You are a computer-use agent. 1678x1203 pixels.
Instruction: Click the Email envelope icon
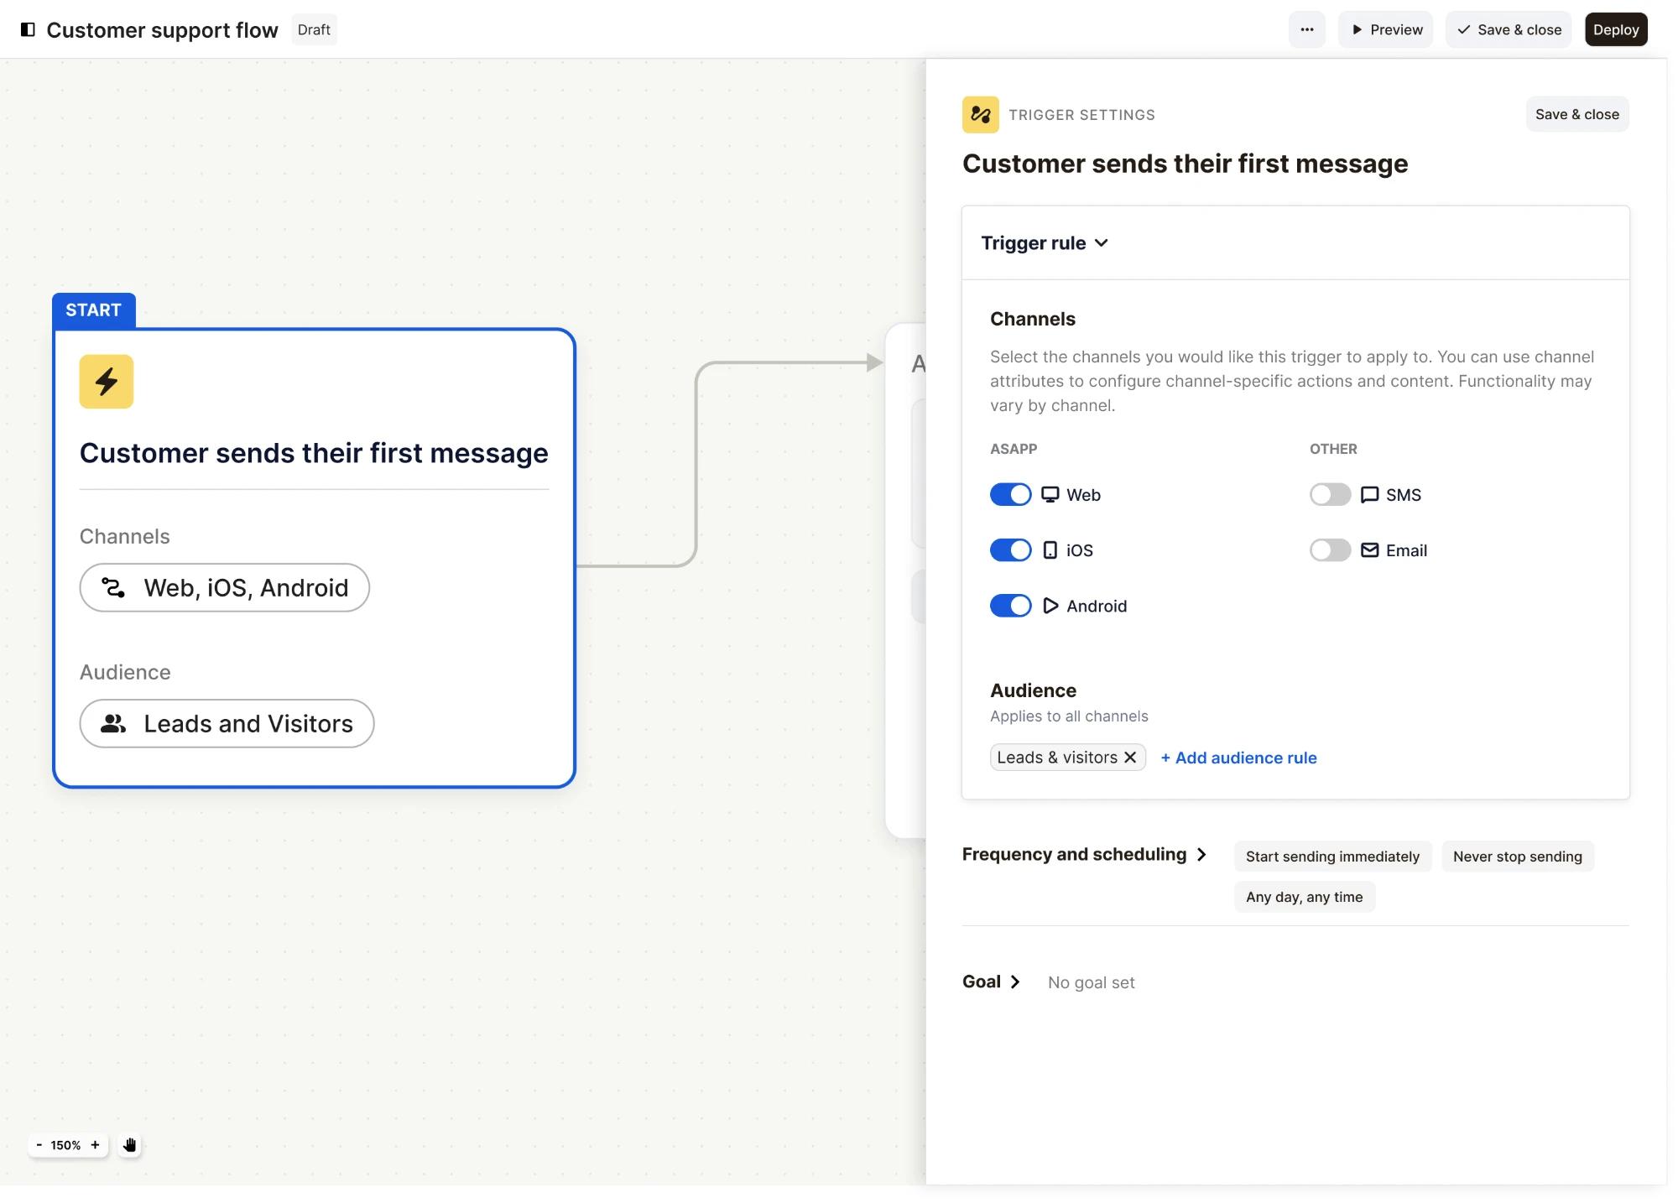[1369, 550]
